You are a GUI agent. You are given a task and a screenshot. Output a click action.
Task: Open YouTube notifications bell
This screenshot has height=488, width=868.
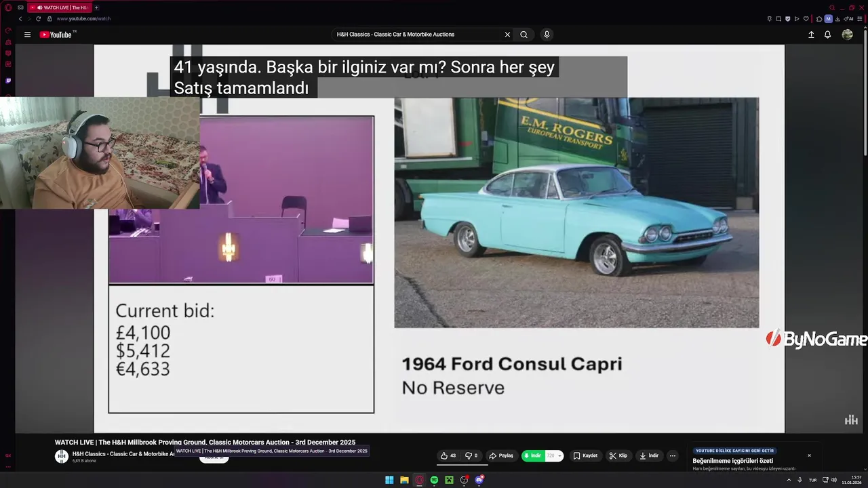(x=827, y=35)
